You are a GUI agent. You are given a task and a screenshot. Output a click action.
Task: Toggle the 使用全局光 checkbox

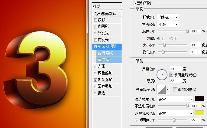click(171, 75)
